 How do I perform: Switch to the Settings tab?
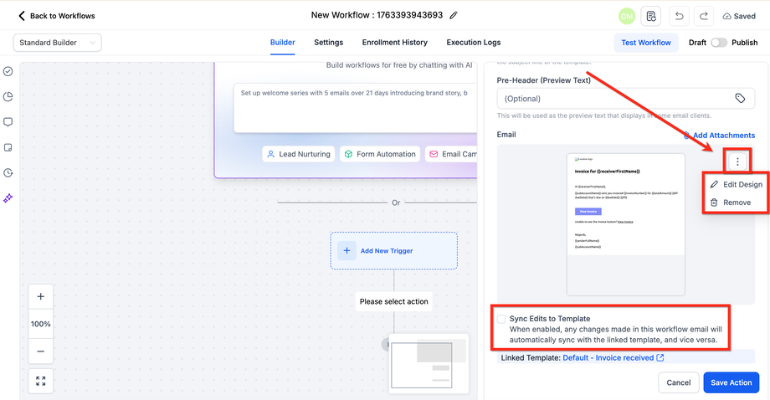tap(328, 43)
